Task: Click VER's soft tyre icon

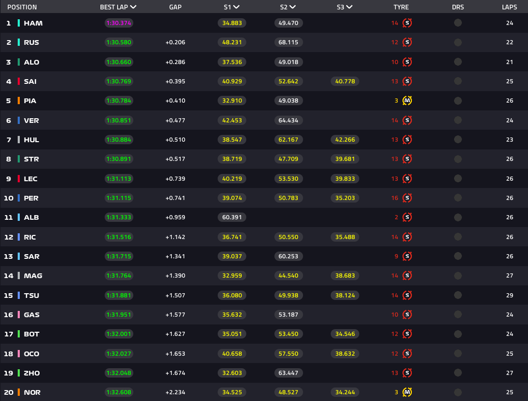Action: 407,120
